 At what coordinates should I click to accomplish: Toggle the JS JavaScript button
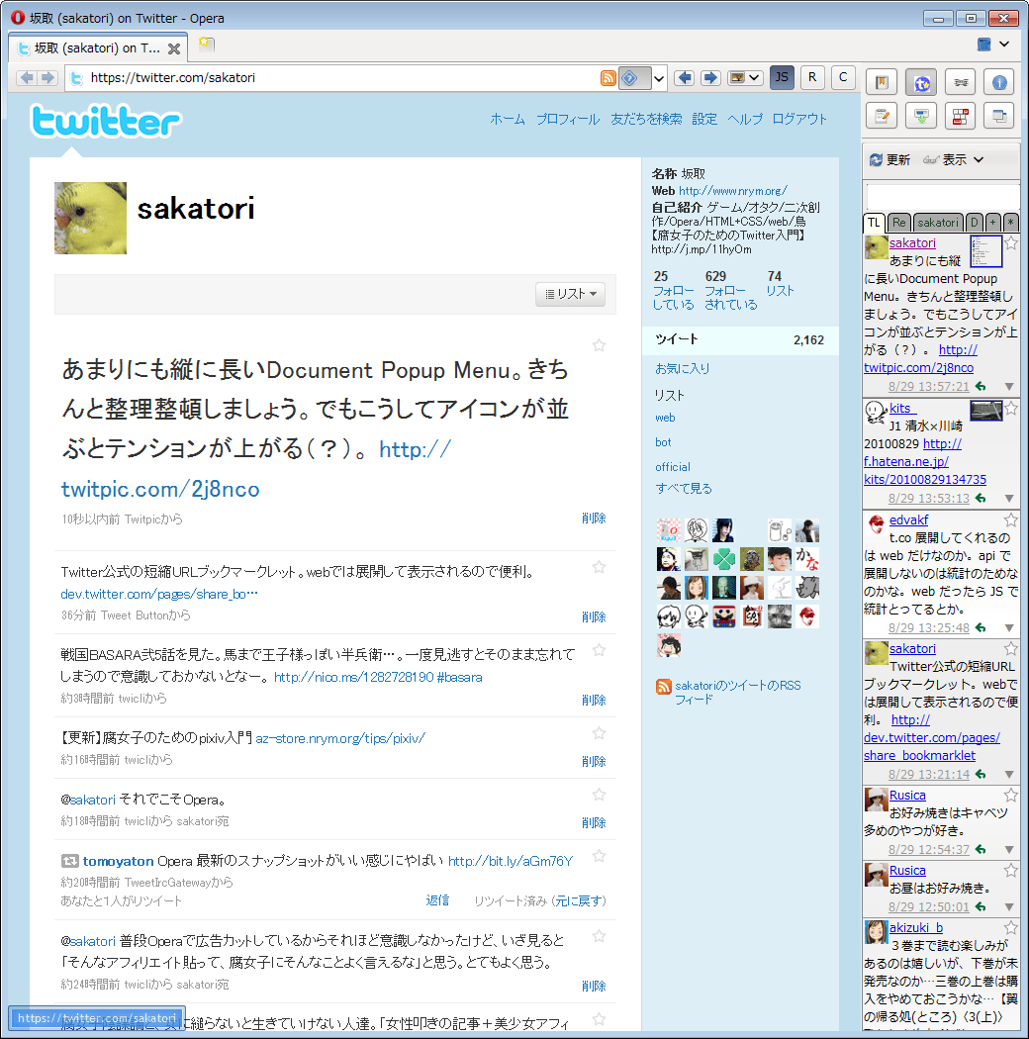pyautogui.click(x=782, y=78)
